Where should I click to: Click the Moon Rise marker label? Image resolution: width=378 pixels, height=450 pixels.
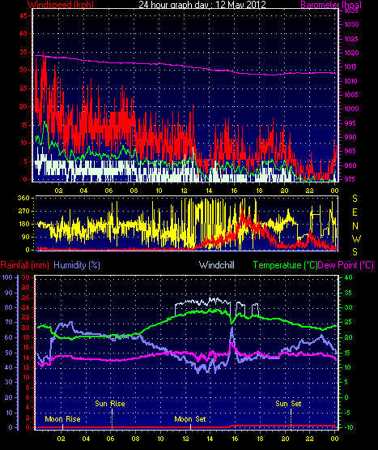[x=62, y=419]
